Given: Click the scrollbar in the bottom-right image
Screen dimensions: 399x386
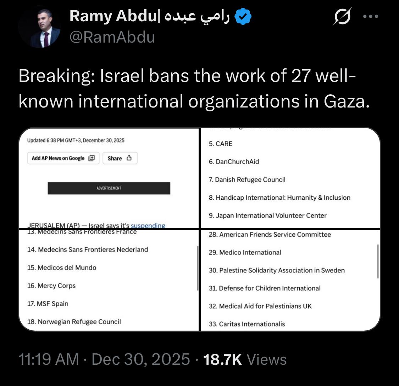Looking at the screenshot, I should tap(378, 261).
